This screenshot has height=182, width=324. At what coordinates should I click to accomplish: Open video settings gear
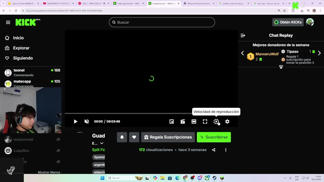coord(227,122)
